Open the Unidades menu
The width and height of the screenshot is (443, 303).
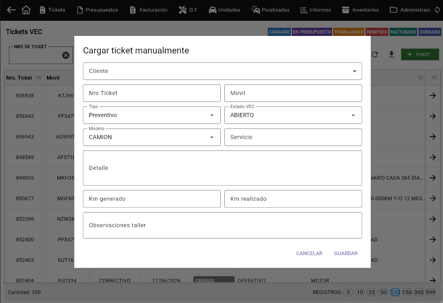click(224, 10)
